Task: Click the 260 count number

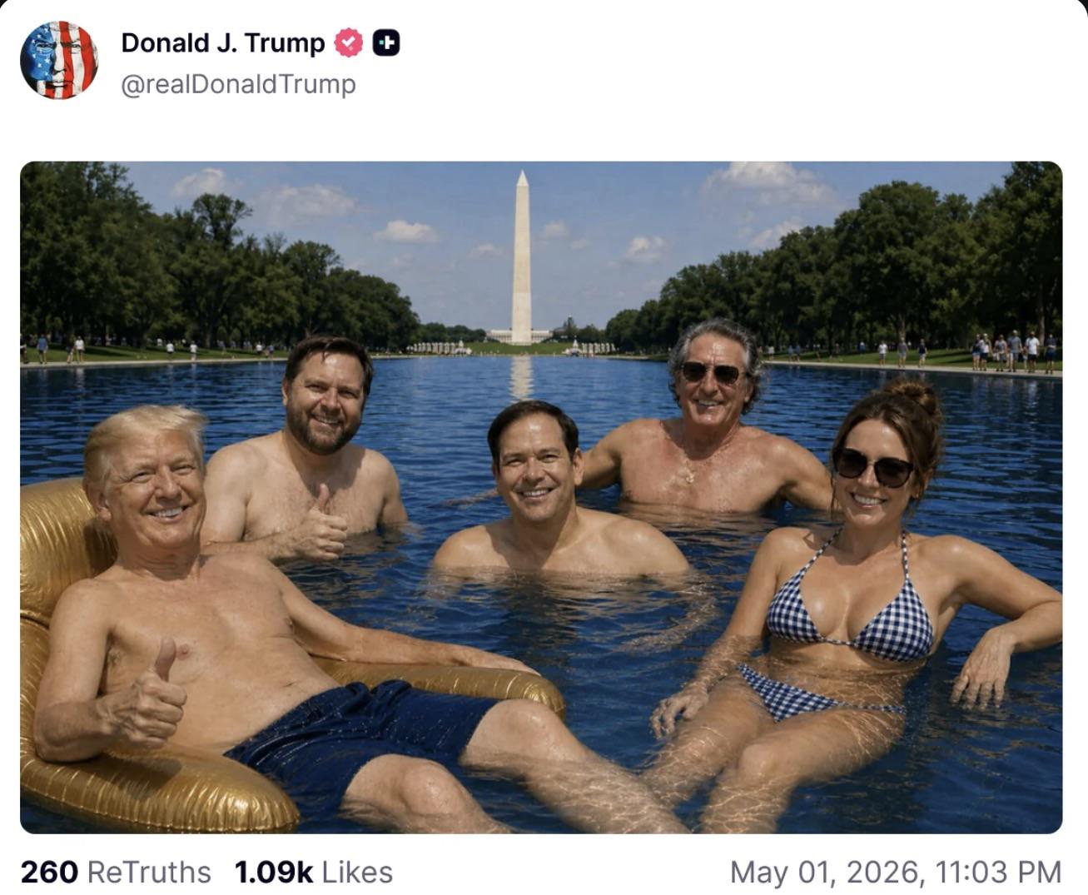Action: pyautogui.click(x=49, y=872)
